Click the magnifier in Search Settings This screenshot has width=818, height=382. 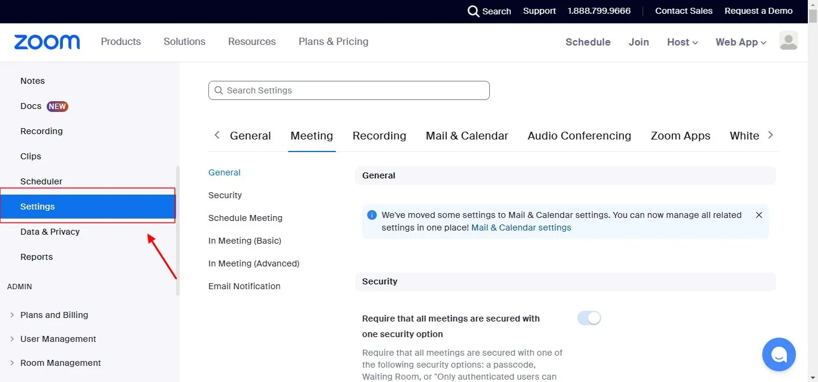click(219, 90)
